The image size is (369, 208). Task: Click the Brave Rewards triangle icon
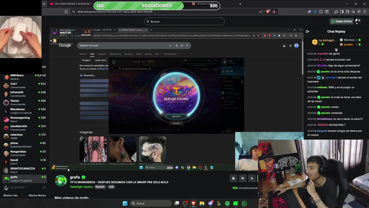click(274, 12)
